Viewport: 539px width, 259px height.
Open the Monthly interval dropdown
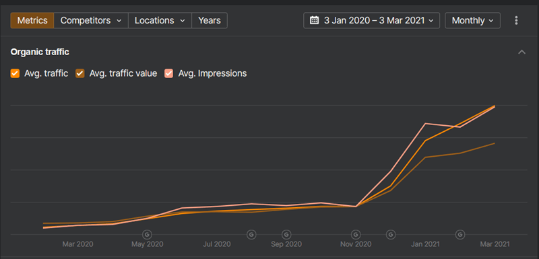473,21
